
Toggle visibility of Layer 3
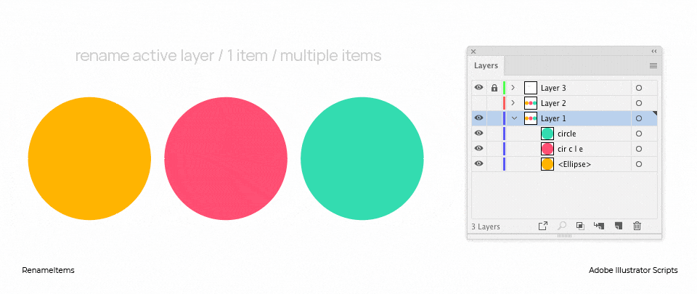[478, 88]
